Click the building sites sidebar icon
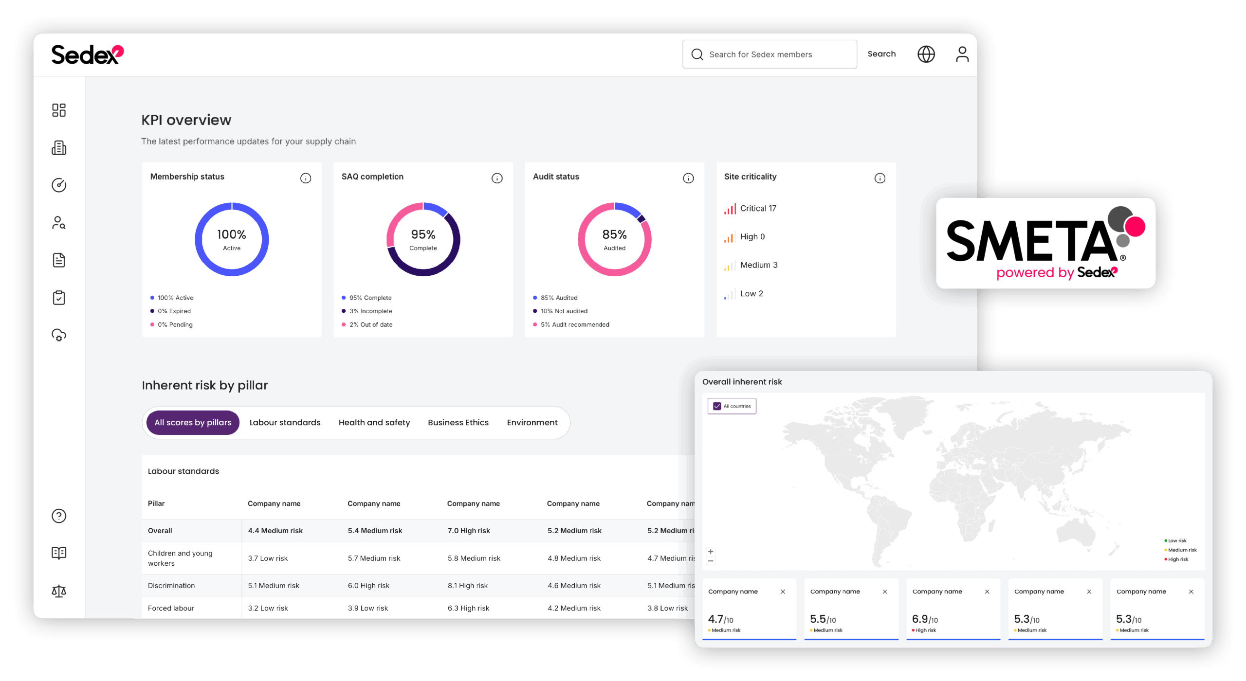 59,148
